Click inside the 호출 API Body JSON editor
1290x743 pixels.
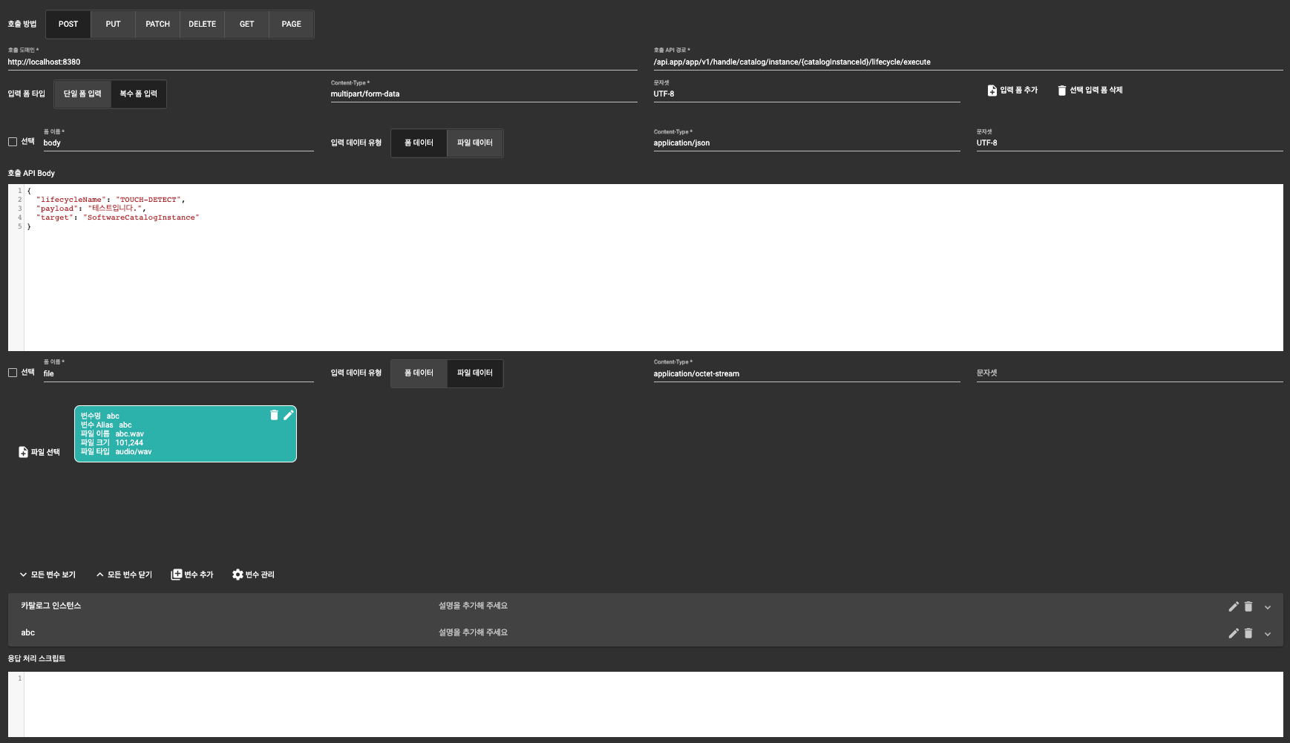coord(646,267)
